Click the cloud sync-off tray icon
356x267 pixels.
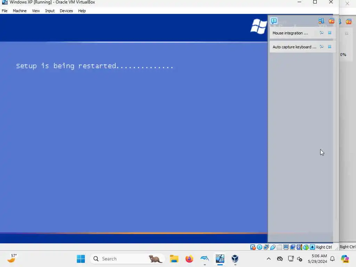(280, 259)
